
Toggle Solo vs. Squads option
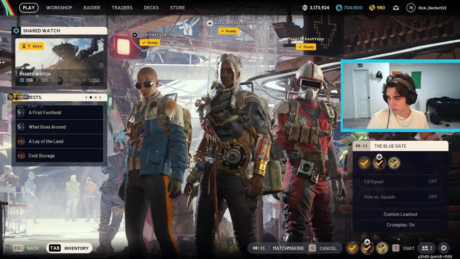point(400,197)
